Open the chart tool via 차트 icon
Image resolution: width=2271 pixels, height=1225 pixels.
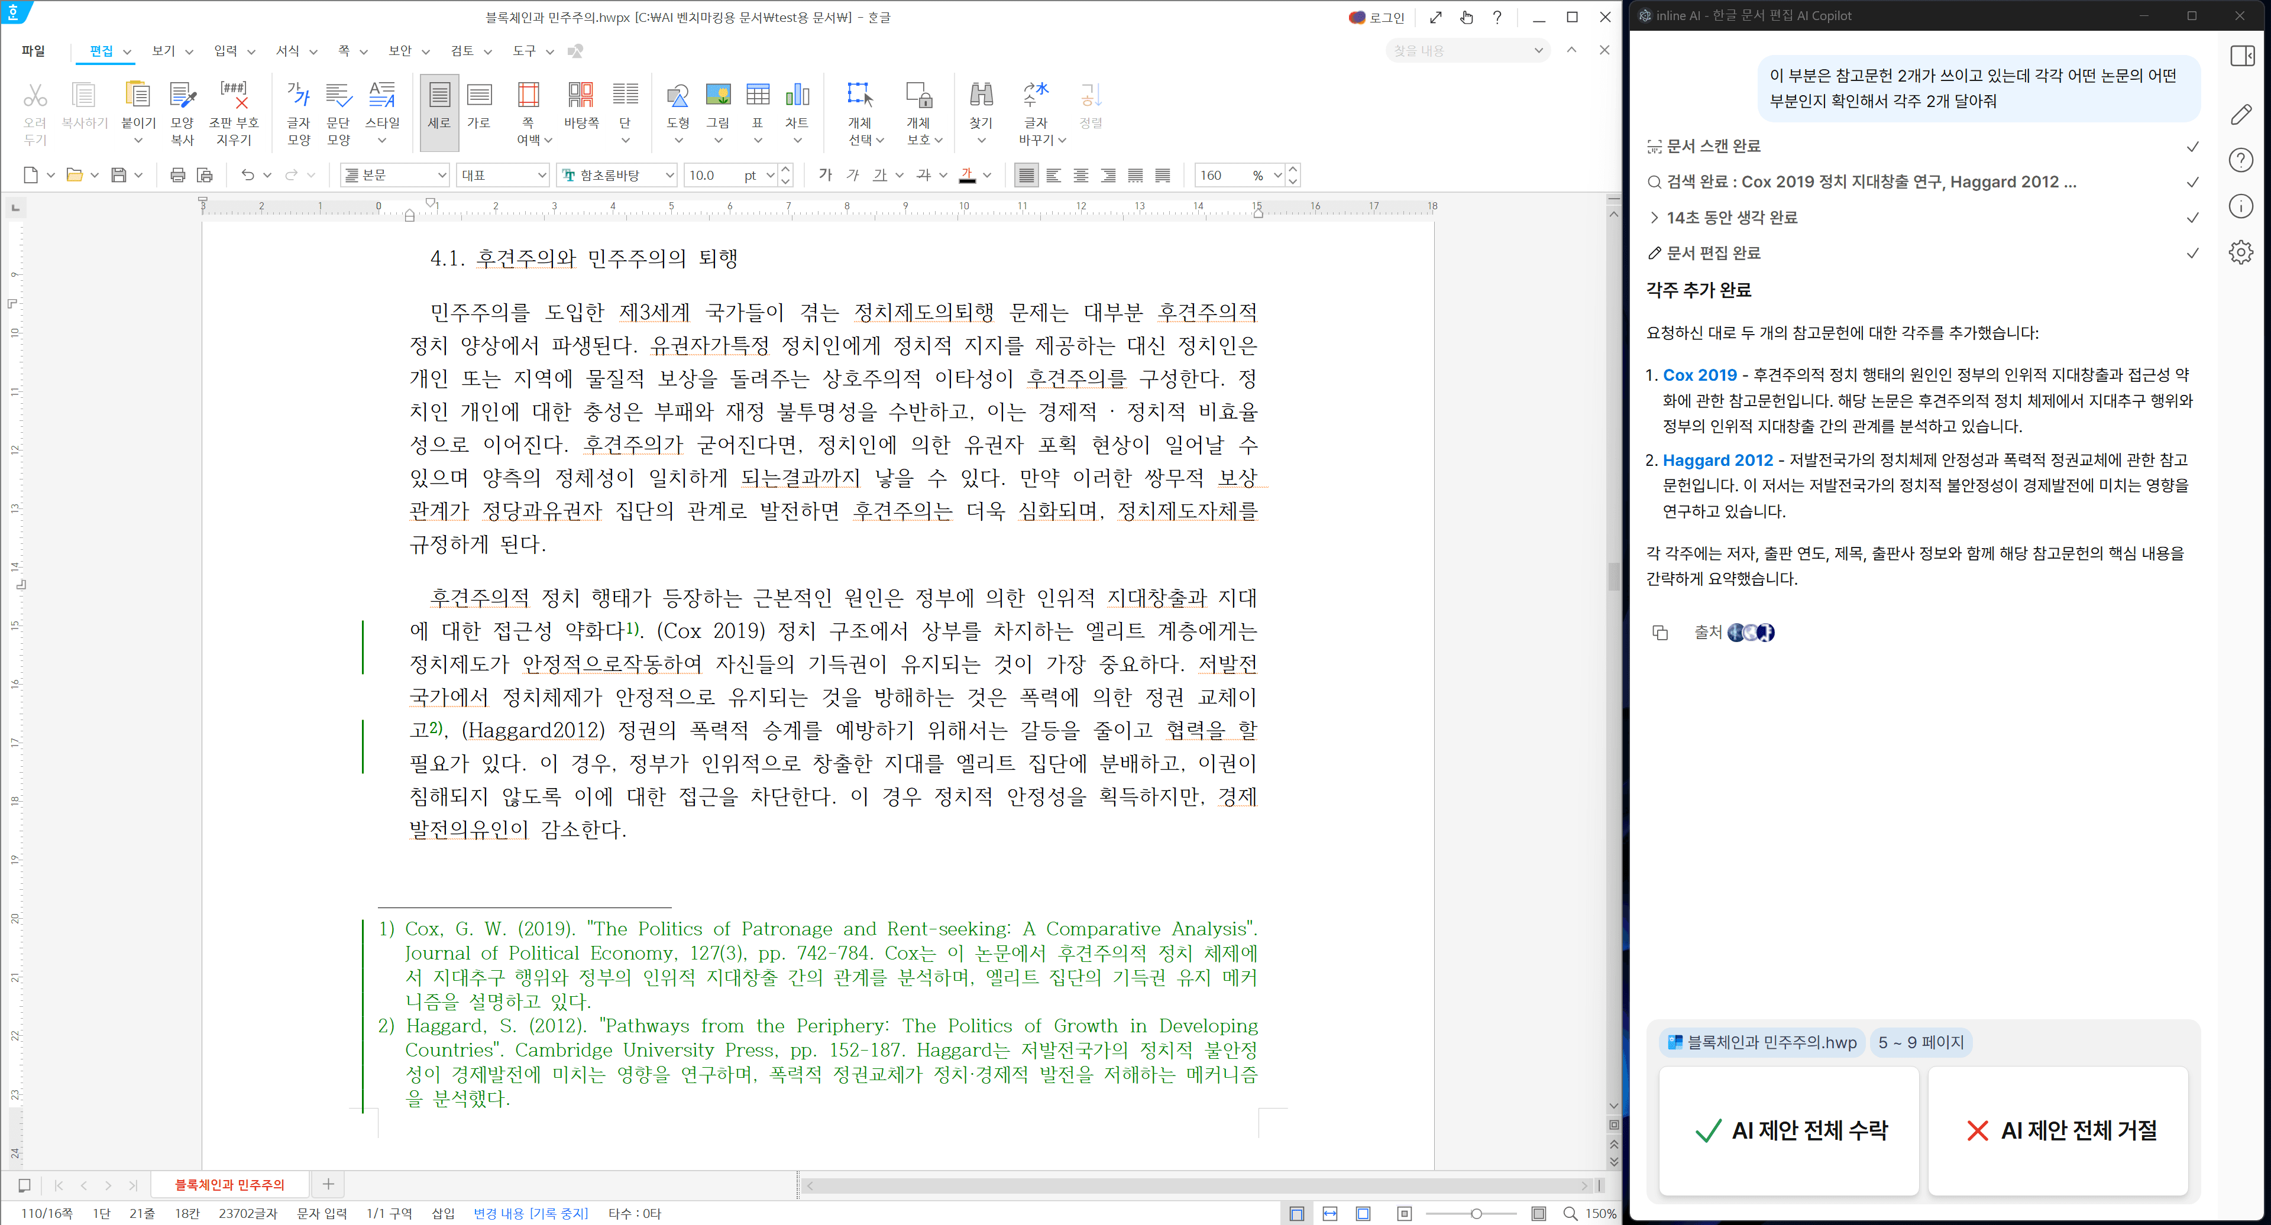tap(796, 105)
